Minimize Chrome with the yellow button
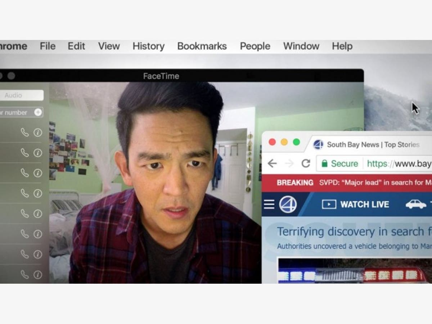Image resolution: width=432 pixels, height=324 pixels. point(284,142)
